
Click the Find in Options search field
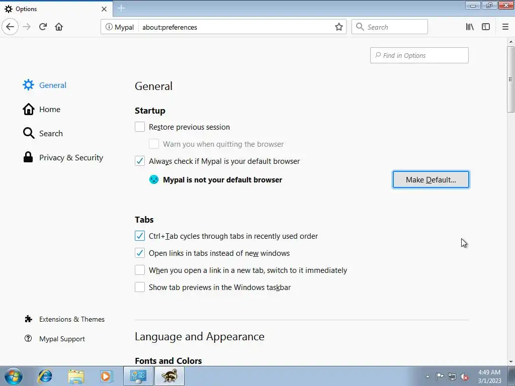419,55
